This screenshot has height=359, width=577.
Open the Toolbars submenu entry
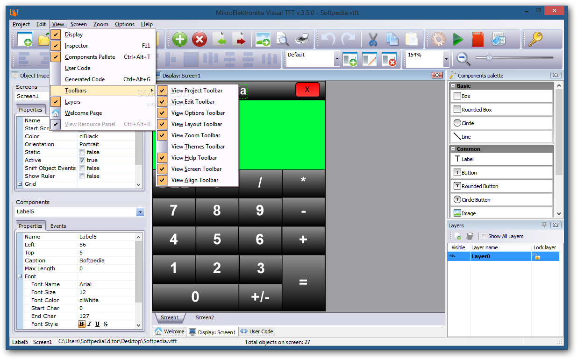pos(102,91)
